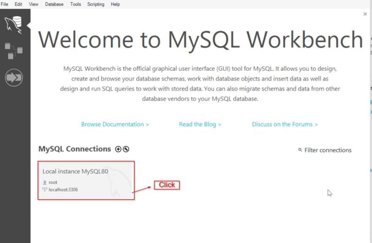Open the Database menu
Viewport: 372px width, 243px height.
[54, 4]
